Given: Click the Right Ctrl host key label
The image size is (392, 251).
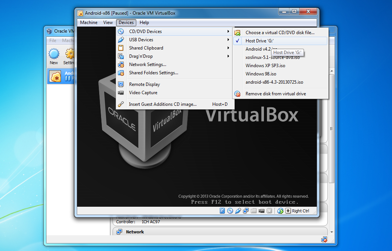Looking at the screenshot, I should tap(301, 211).
